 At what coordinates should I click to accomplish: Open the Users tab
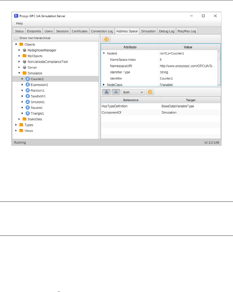coord(48,31)
